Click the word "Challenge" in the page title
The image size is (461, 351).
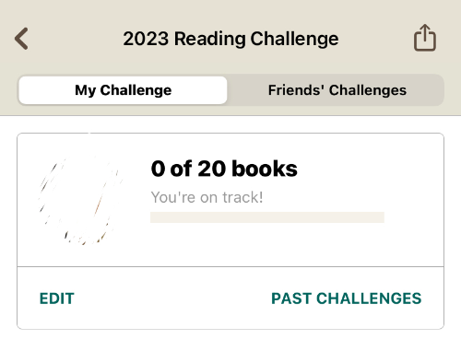coord(294,39)
